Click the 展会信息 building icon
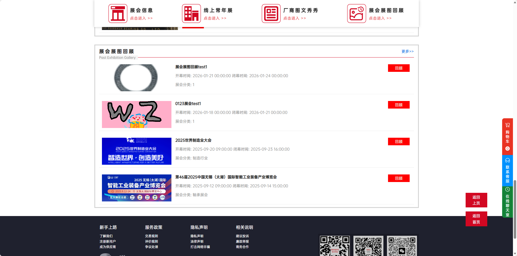 click(x=118, y=14)
